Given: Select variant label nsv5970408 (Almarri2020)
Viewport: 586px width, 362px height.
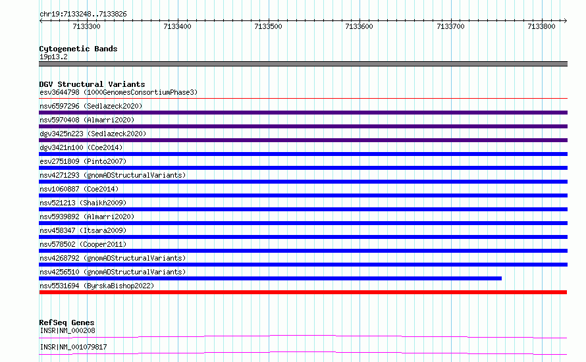Looking at the screenshot, I should (x=87, y=120).
